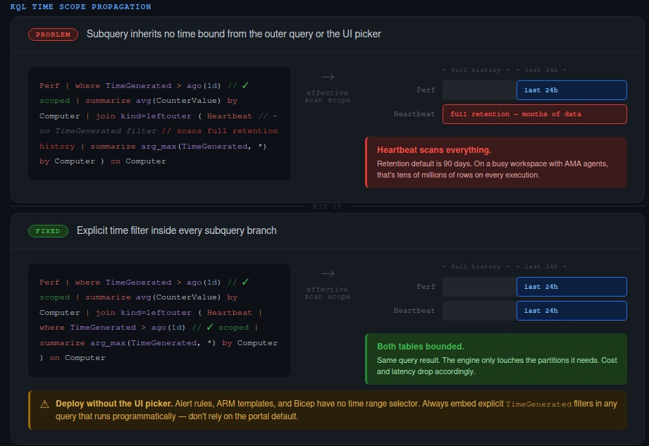Click the effective scan scope arrow in PROBLEM panel
649x446 pixels.
327,78
